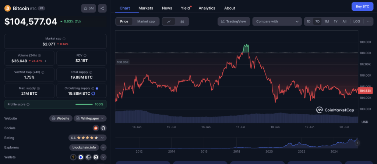Click the Profile score progress bar
This screenshot has width=377, height=164.
coord(84,104)
